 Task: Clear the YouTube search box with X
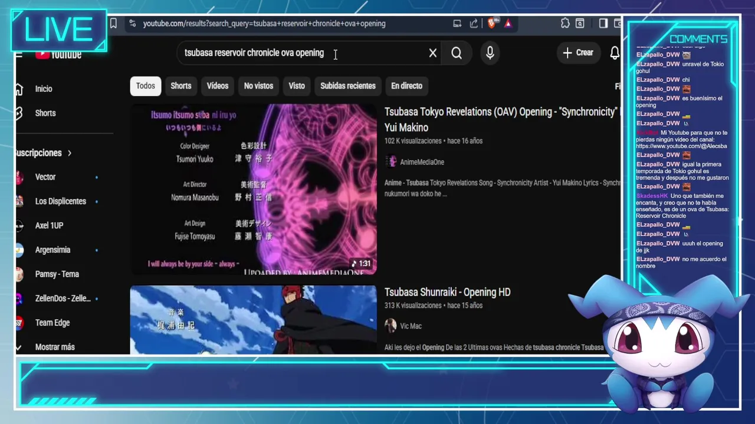433,53
